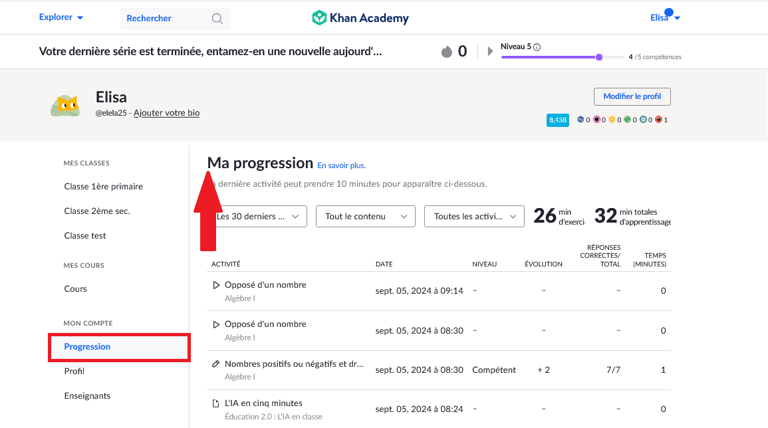Open the Opposé d'un nombre activity from 08:30
Screen dimensions: 768x428
click(265, 324)
